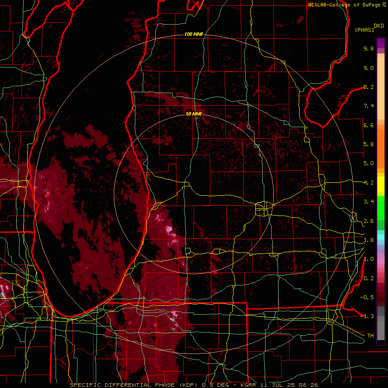Pick the orange band on the color scale
388x388 pixels.
coord(381,149)
